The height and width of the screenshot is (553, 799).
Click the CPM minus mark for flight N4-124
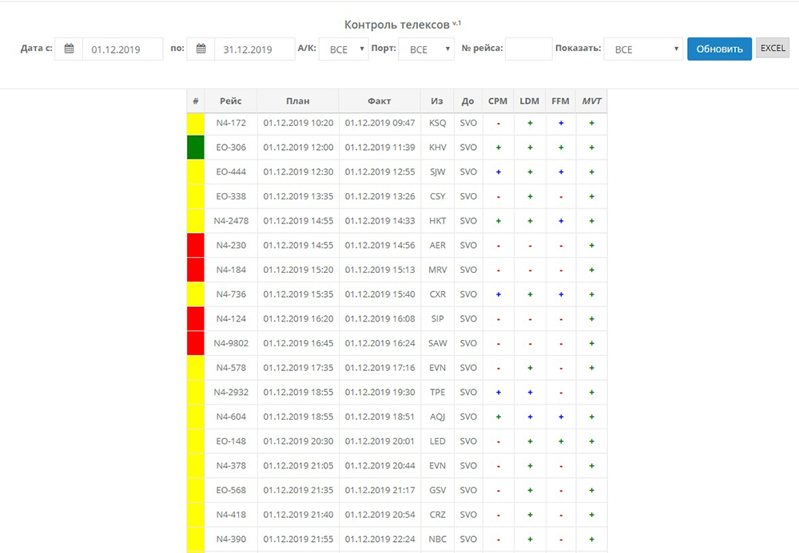tap(499, 319)
